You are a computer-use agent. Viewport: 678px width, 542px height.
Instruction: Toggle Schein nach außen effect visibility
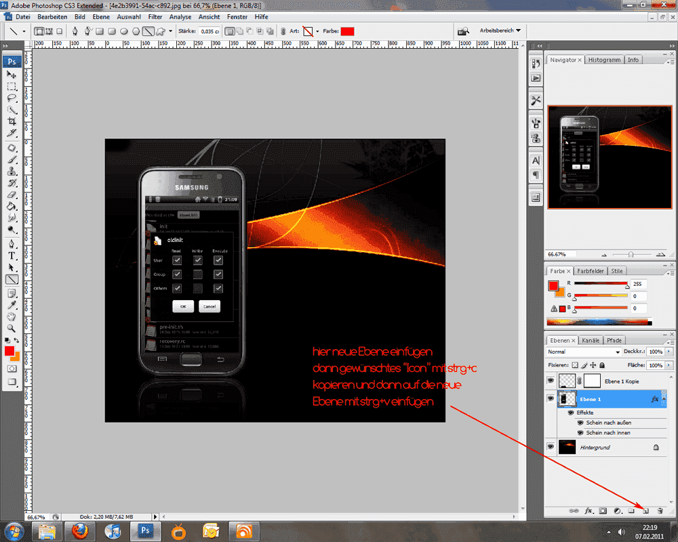click(580, 423)
